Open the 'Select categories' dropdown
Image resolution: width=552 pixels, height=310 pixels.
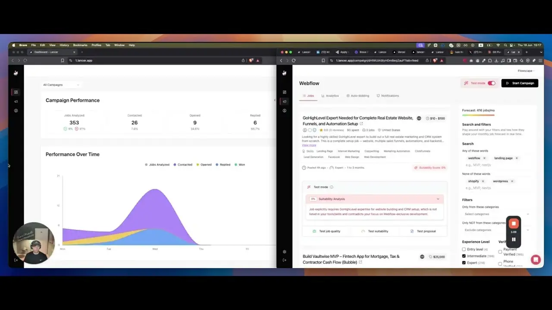pyautogui.click(x=496, y=214)
